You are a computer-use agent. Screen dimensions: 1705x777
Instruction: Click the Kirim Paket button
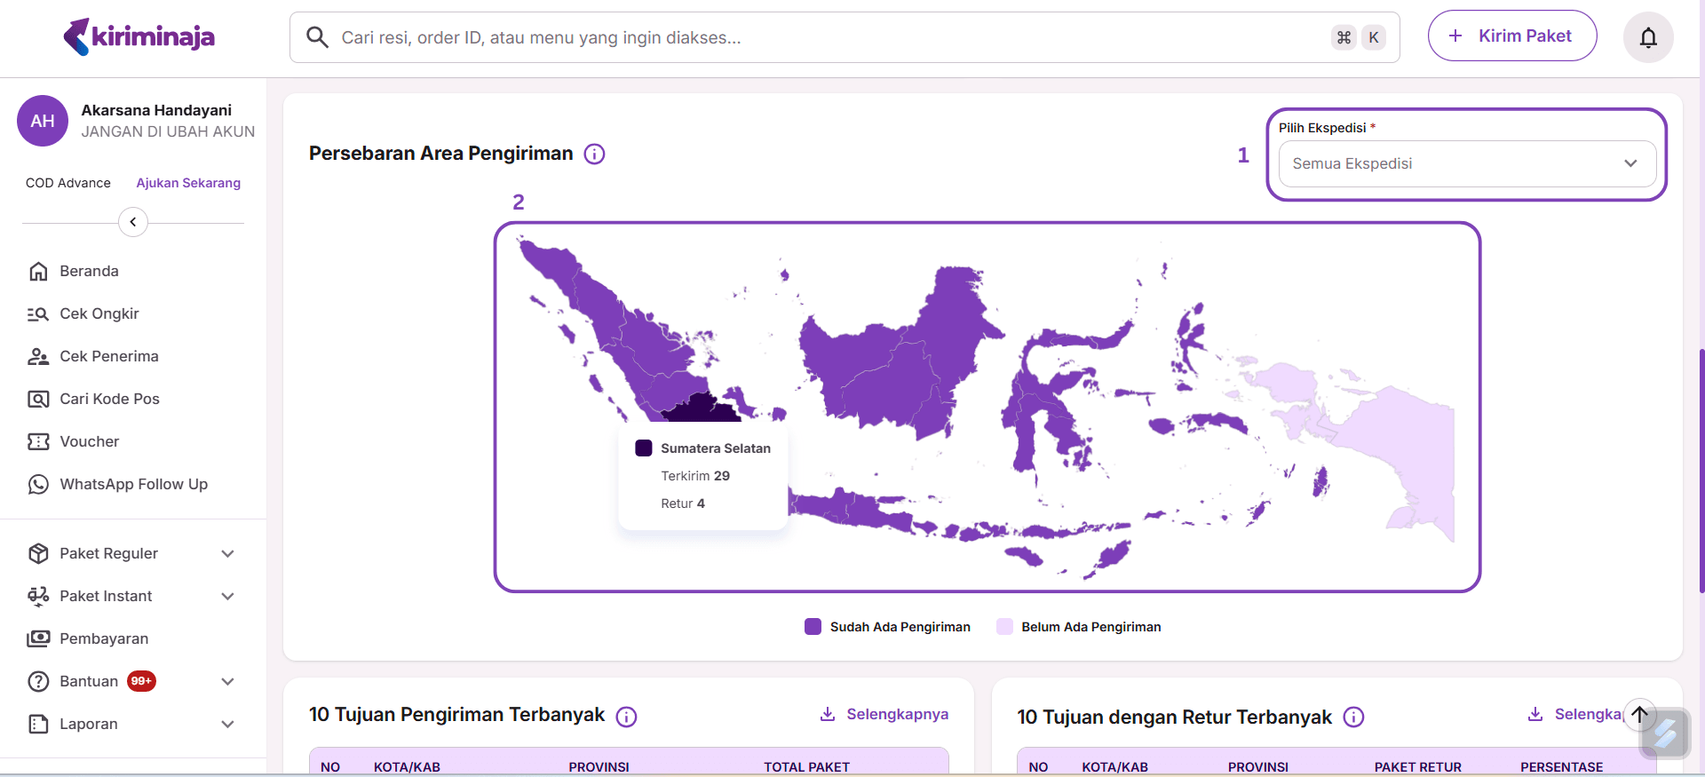[x=1511, y=36]
